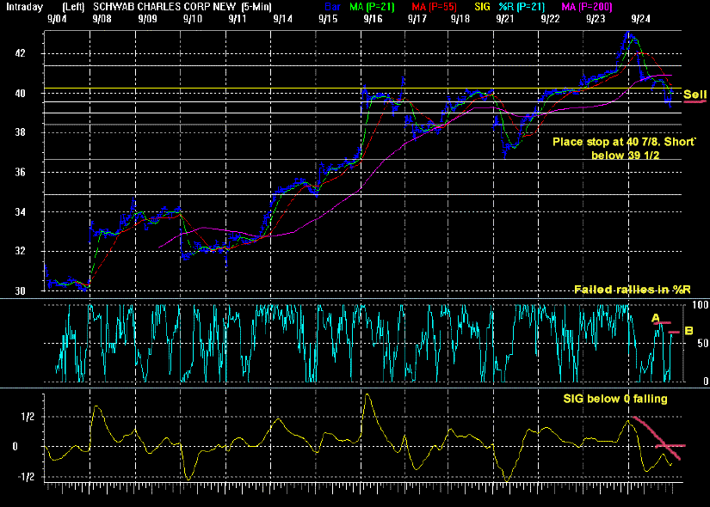Screen dimensions: 710x507
Task: Click the 9/17 date label
Action: click(x=417, y=19)
